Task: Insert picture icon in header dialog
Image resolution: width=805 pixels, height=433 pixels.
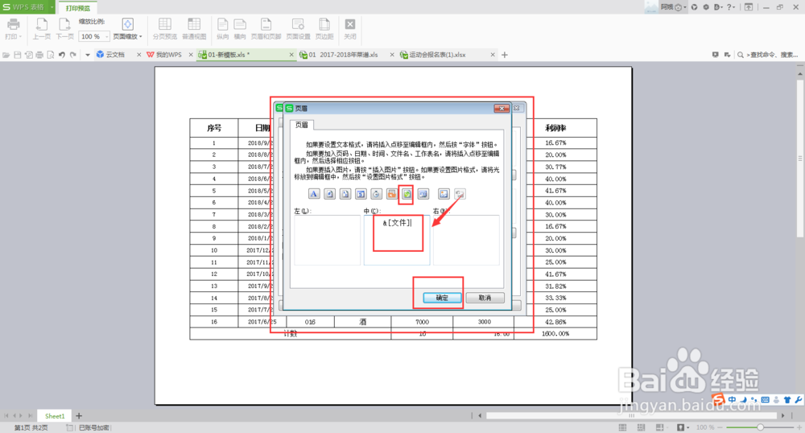Action: [444, 193]
